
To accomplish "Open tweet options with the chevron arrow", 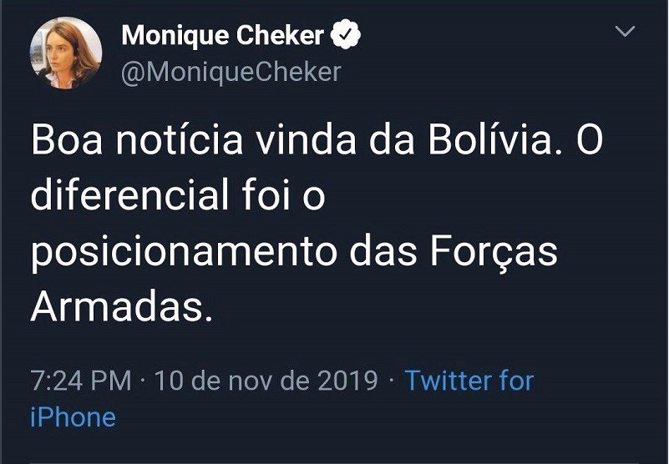I will click(x=625, y=33).
